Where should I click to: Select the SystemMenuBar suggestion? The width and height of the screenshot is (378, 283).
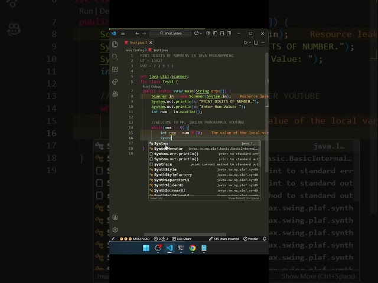[204, 149]
